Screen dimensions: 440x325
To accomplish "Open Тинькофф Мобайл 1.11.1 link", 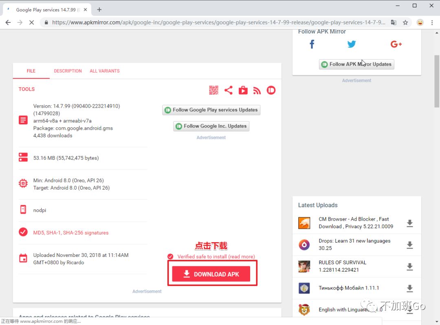I will (348, 288).
